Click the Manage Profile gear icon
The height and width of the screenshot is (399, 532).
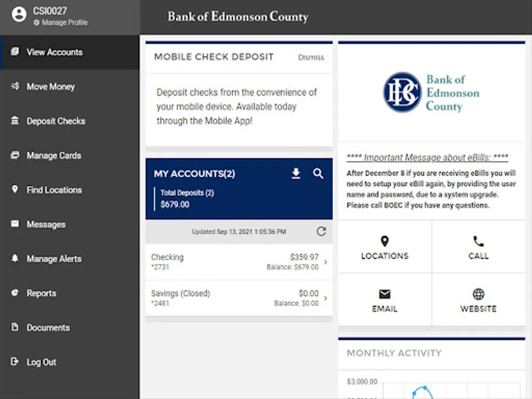(36, 23)
